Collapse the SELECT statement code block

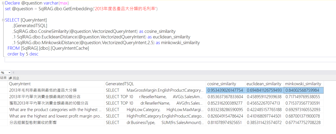click(3, 20)
